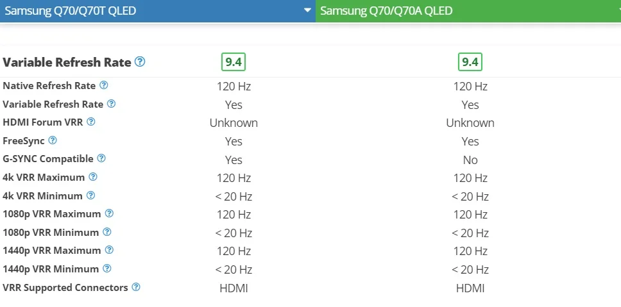Click the 1440p VRR Maximum info icon
The image size is (621, 307).
109,250
